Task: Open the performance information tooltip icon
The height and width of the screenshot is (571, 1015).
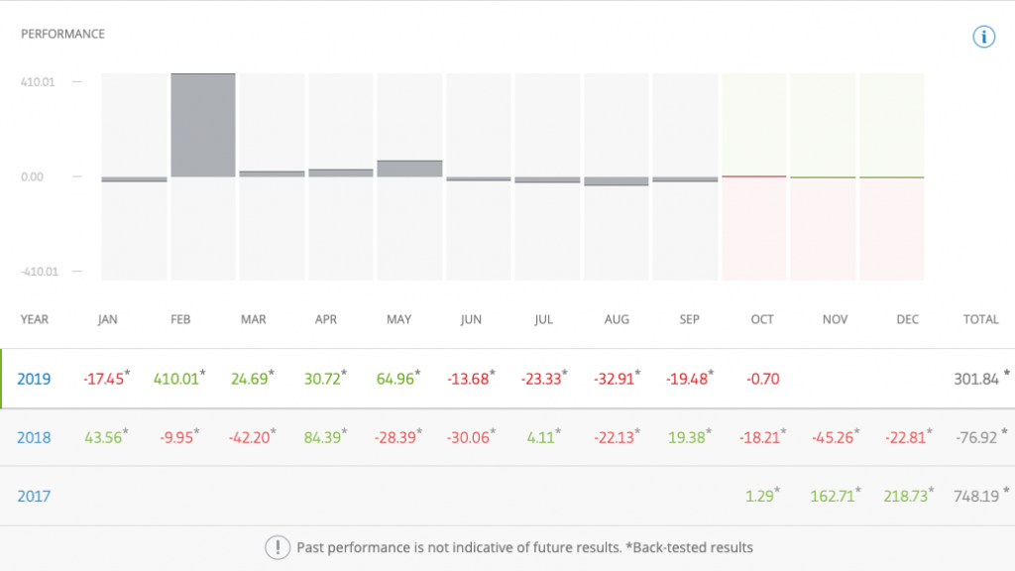Action: [984, 36]
